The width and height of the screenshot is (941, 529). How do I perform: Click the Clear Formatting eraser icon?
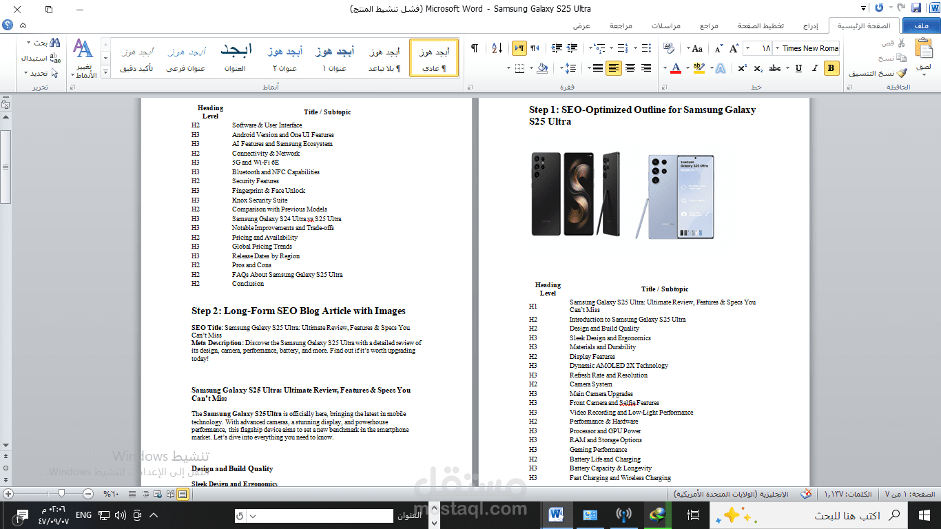tap(668, 48)
